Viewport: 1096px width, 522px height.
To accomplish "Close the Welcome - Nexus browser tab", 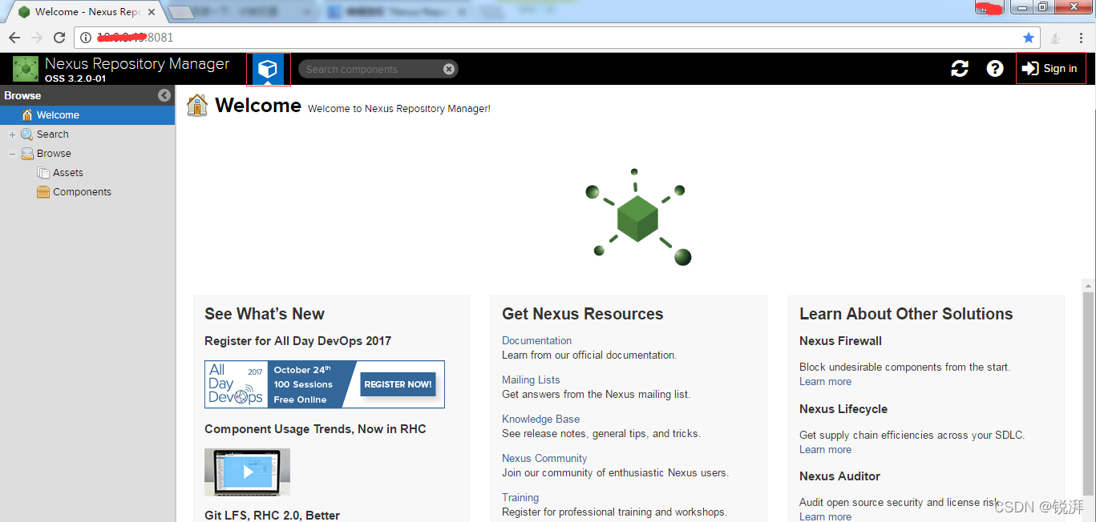I will [x=152, y=12].
